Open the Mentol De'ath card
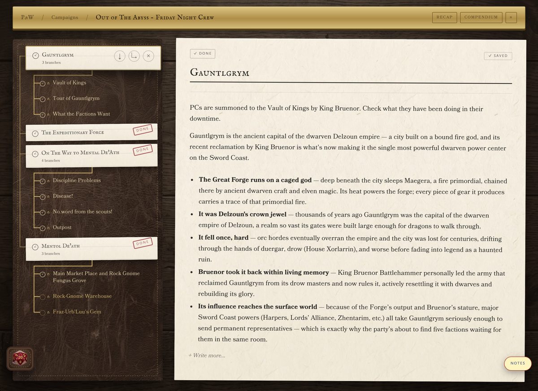 pos(91,249)
